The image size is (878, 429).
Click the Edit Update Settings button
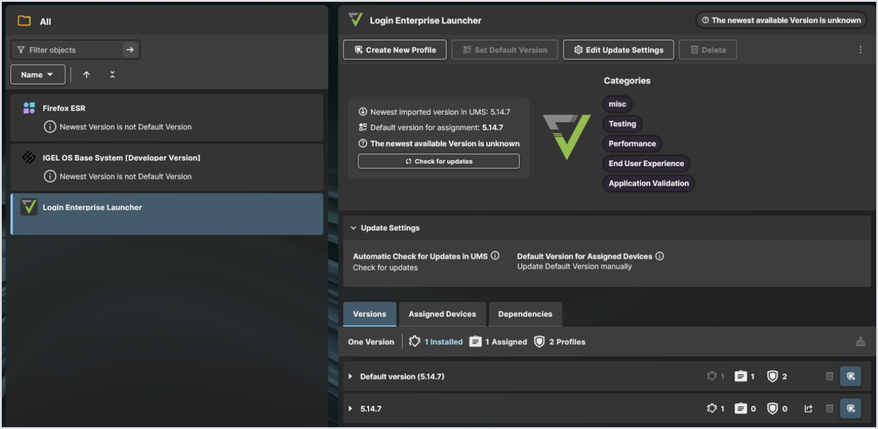(618, 50)
